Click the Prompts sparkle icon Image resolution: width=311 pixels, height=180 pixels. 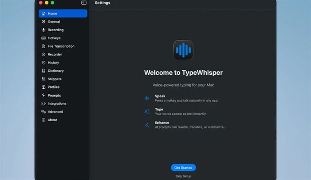point(44,95)
